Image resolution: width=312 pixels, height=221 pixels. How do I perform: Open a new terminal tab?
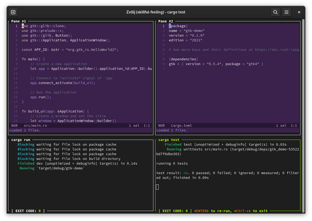pyautogui.click(x=13, y=12)
